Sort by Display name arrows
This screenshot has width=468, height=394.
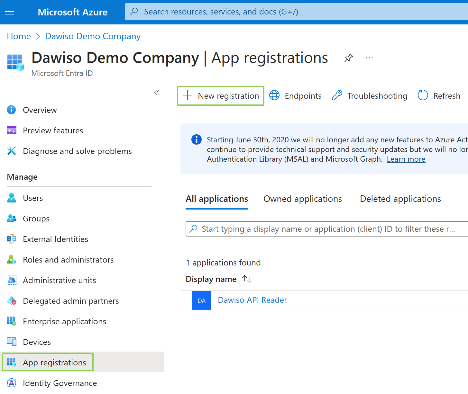[x=247, y=279]
